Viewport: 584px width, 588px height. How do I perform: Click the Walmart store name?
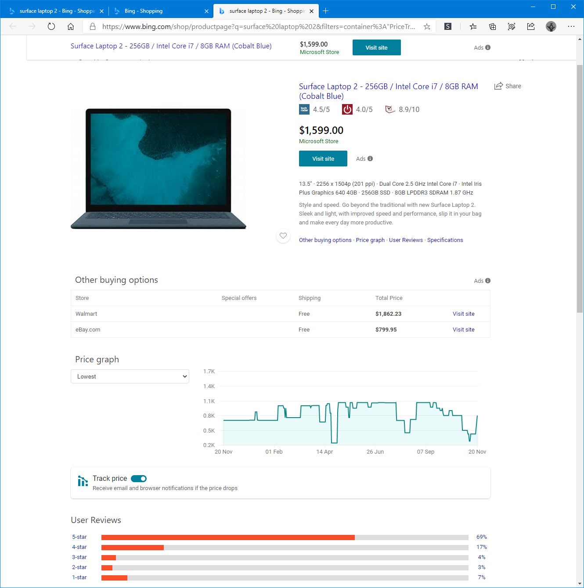coord(87,314)
